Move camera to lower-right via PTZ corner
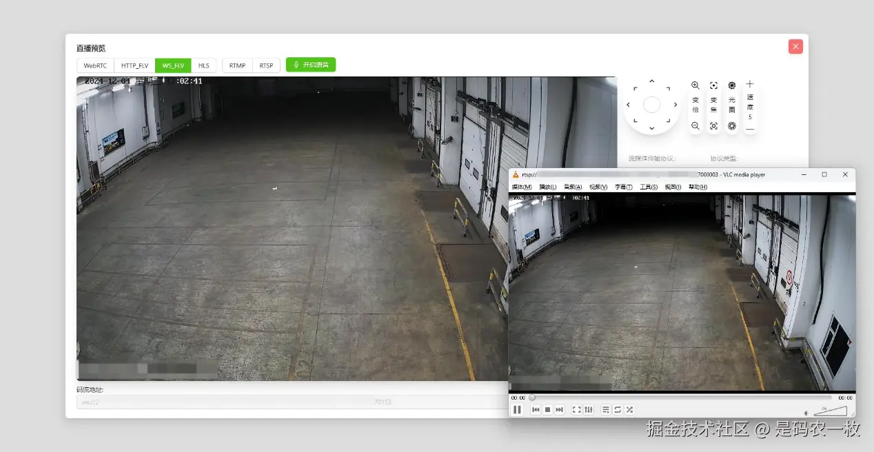Viewport: 874px width, 452px height. coord(668,121)
